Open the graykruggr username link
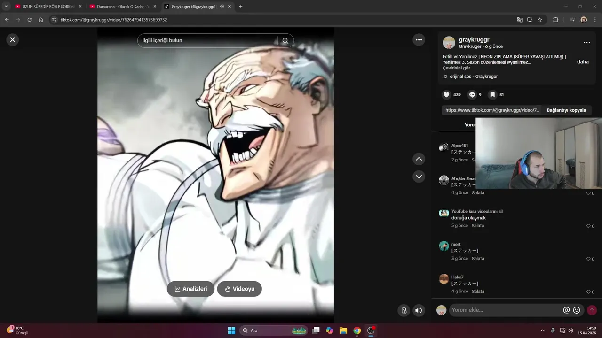The height and width of the screenshot is (338, 602). [x=474, y=40]
